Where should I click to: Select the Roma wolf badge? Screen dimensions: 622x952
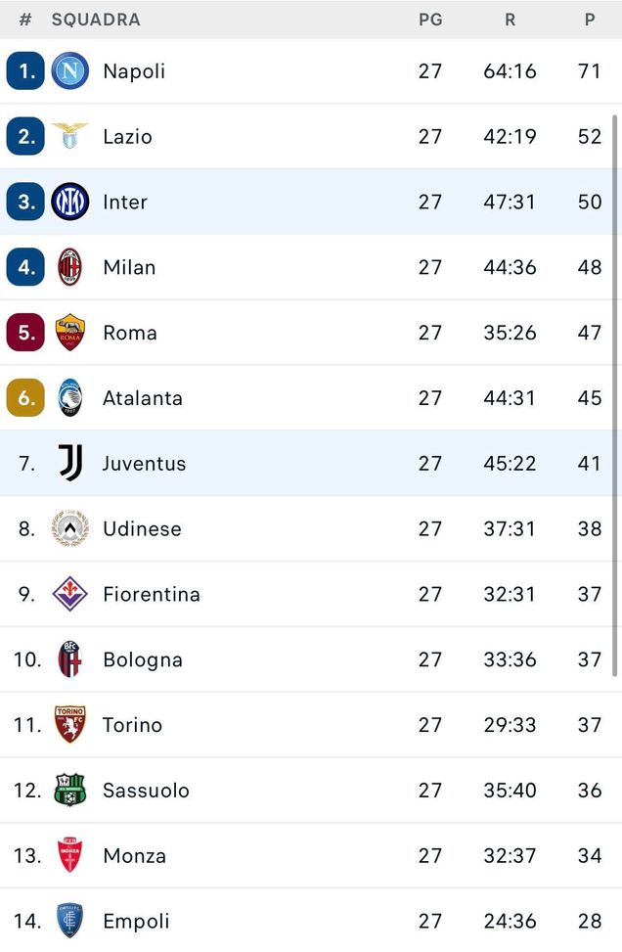(68, 333)
